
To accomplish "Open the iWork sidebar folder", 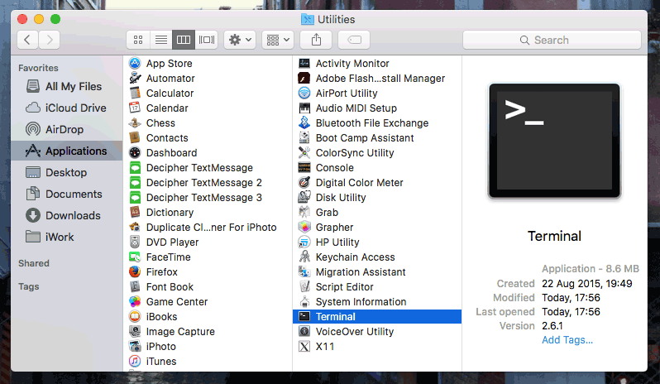I will [x=67, y=237].
